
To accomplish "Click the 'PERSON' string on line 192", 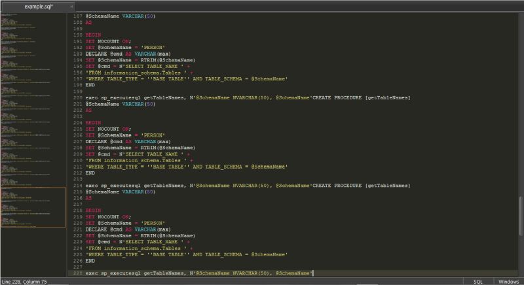I will [x=153, y=47].
